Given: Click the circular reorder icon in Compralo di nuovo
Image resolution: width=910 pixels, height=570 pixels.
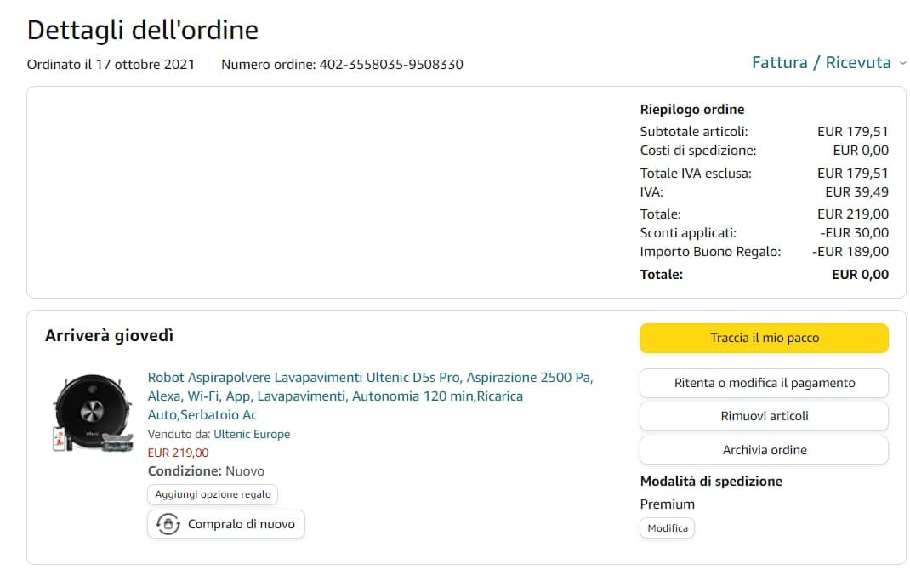Looking at the screenshot, I should coord(168,524).
